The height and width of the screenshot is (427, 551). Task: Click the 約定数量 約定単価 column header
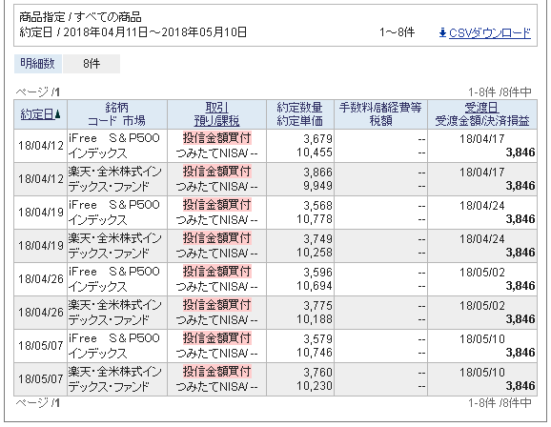coord(299,114)
